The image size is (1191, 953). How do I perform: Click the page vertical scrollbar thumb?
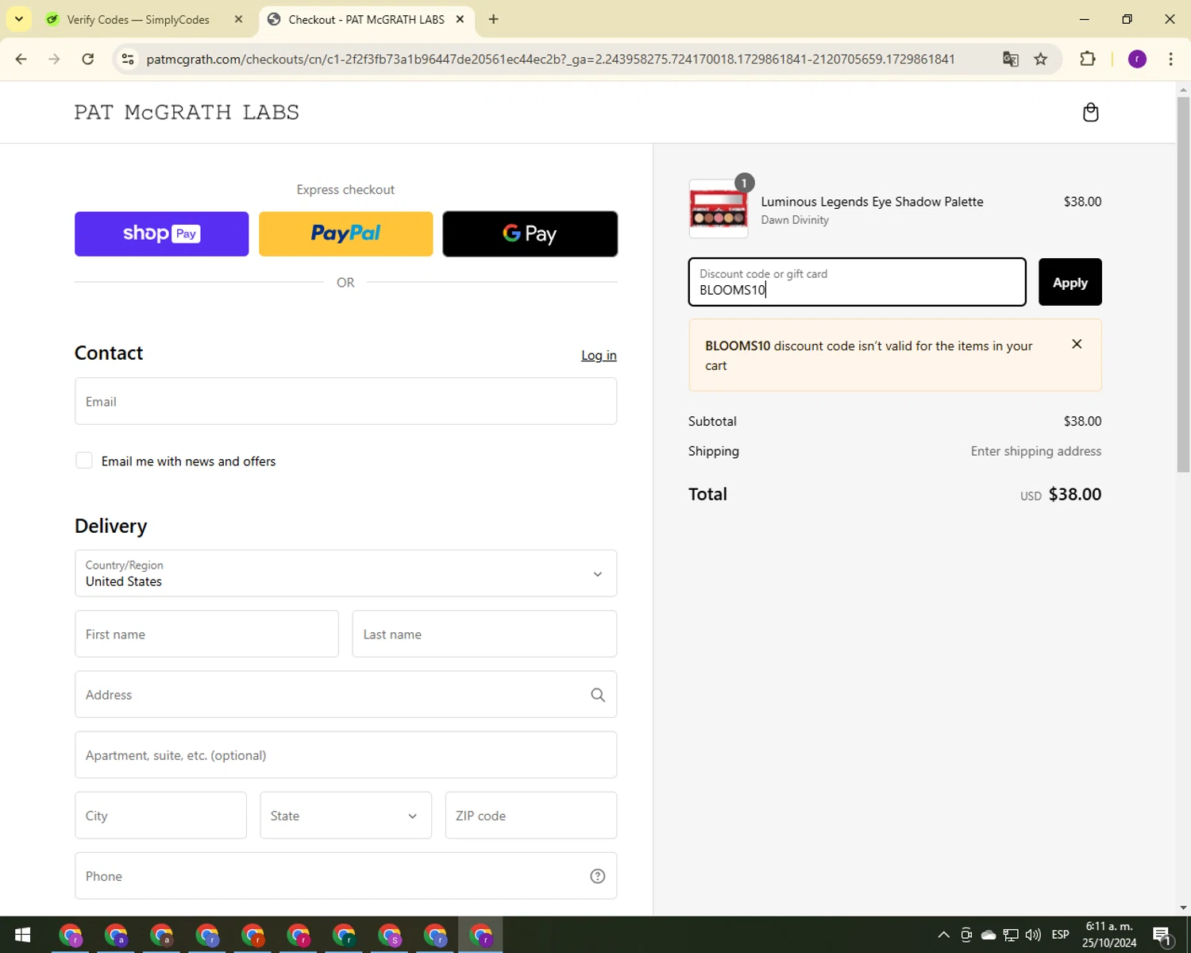click(x=1183, y=284)
